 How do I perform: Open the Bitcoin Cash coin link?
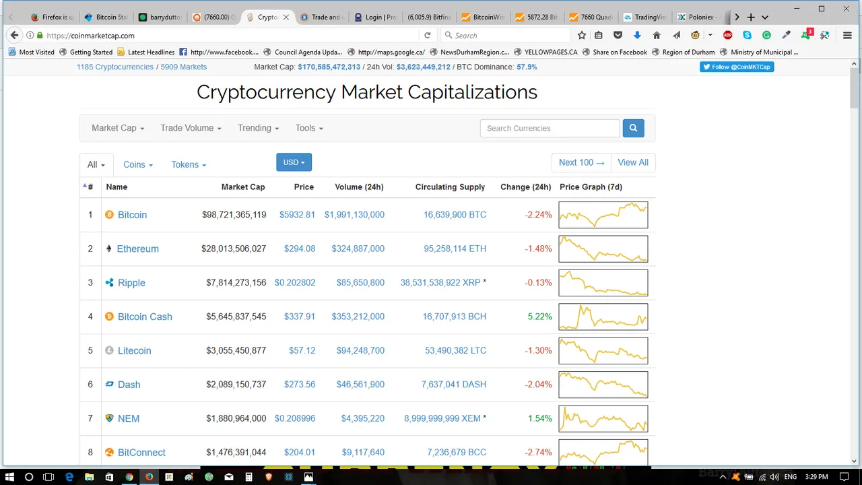(145, 317)
